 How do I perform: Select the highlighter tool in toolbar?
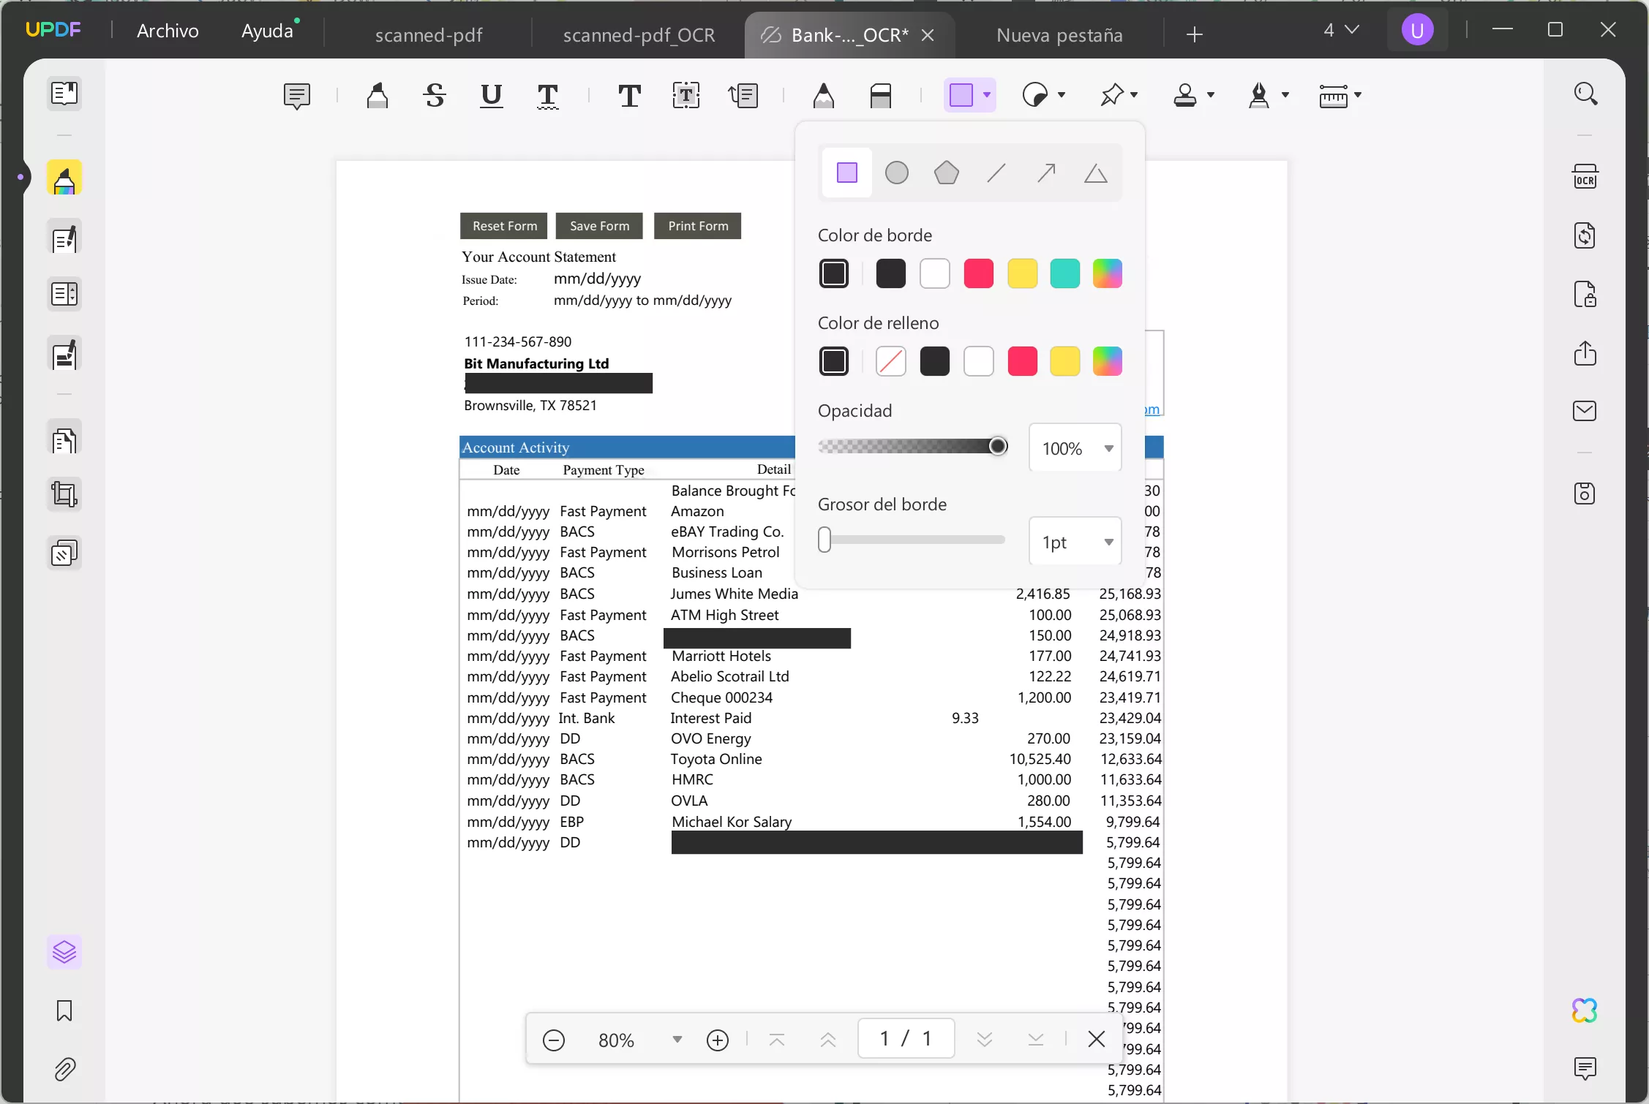377,96
